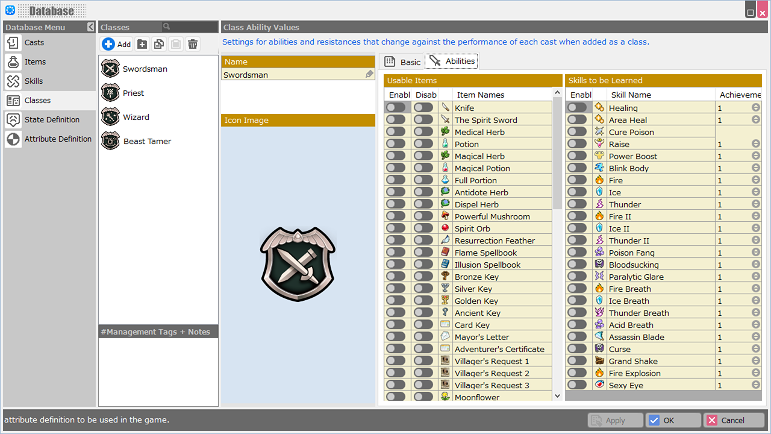The height and width of the screenshot is (434, 771).
Task: Collapse the Database Menu panel
Action: coord(90,27)
